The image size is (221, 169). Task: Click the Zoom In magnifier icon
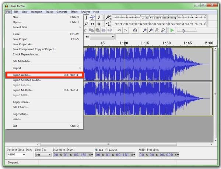(x=144, y=30)
